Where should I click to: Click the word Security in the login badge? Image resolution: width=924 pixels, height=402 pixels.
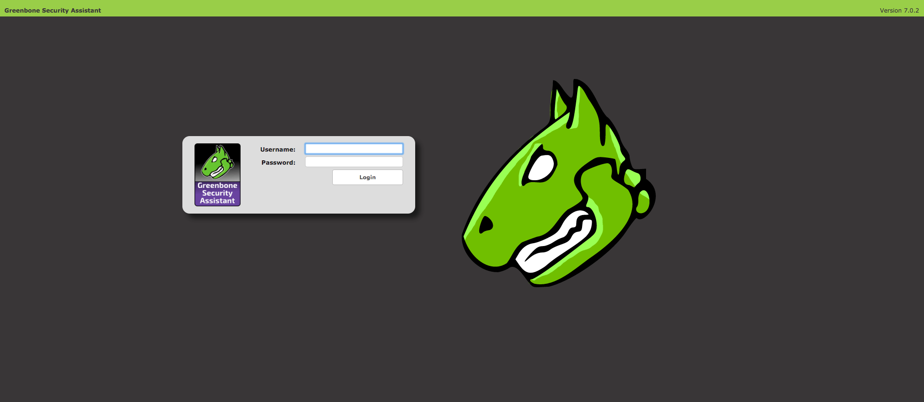217,193
